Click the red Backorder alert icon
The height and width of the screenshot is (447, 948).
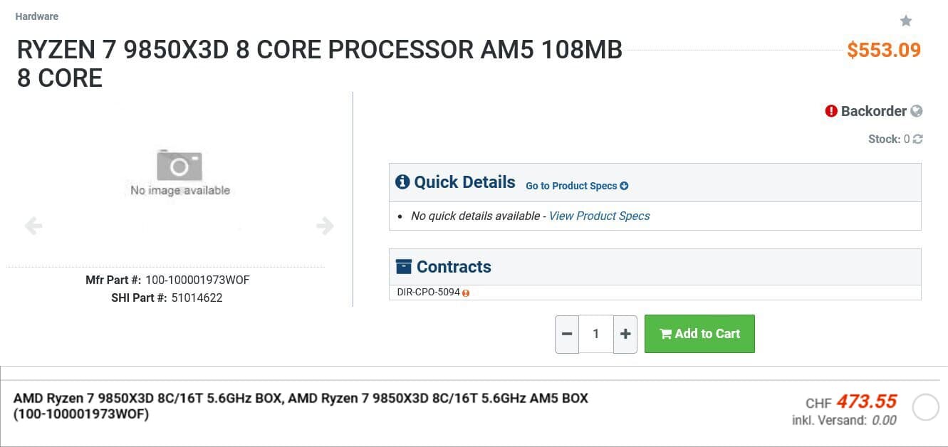pyautogui.click(x=831, y=111)
